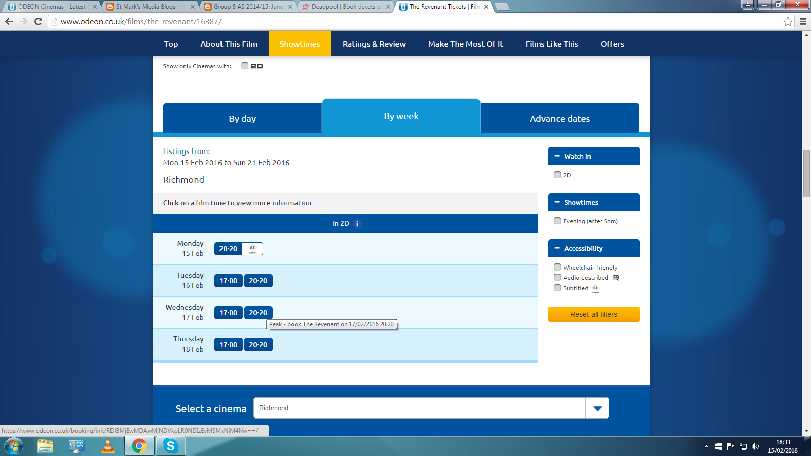Click the Chrome icon in the taskbar
This screenshot has height=456, width=811.
(x=139, y=446)
